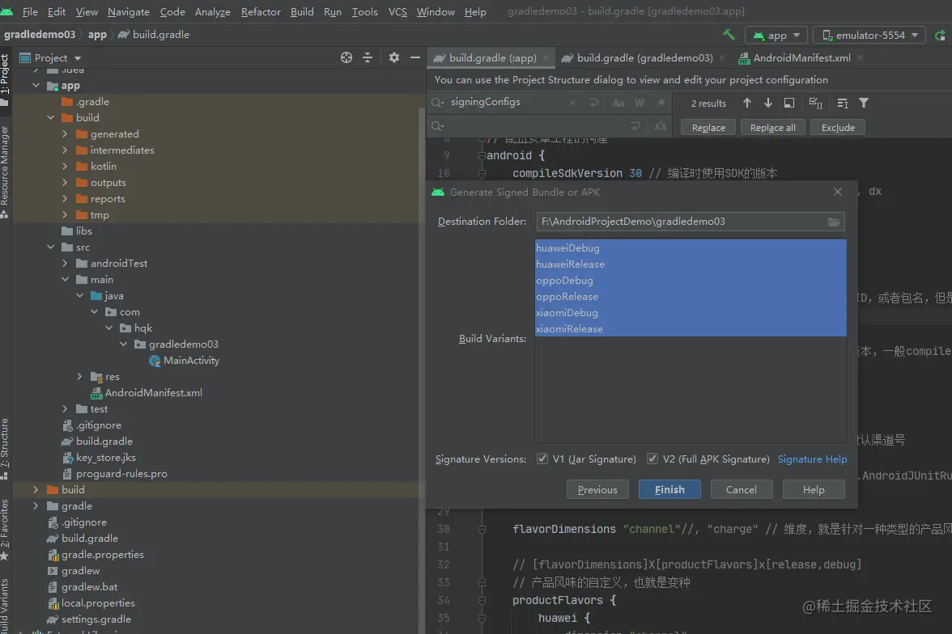
Task: Open the app run configuration dropdown
Action: click(776, 36)
